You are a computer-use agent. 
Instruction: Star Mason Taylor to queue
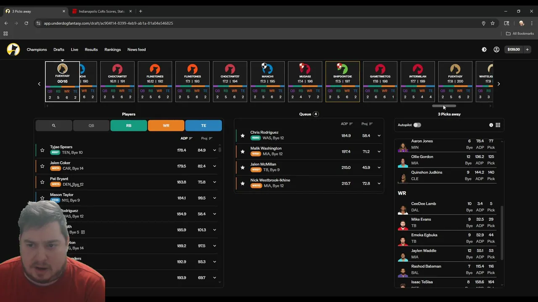point(42,198)
